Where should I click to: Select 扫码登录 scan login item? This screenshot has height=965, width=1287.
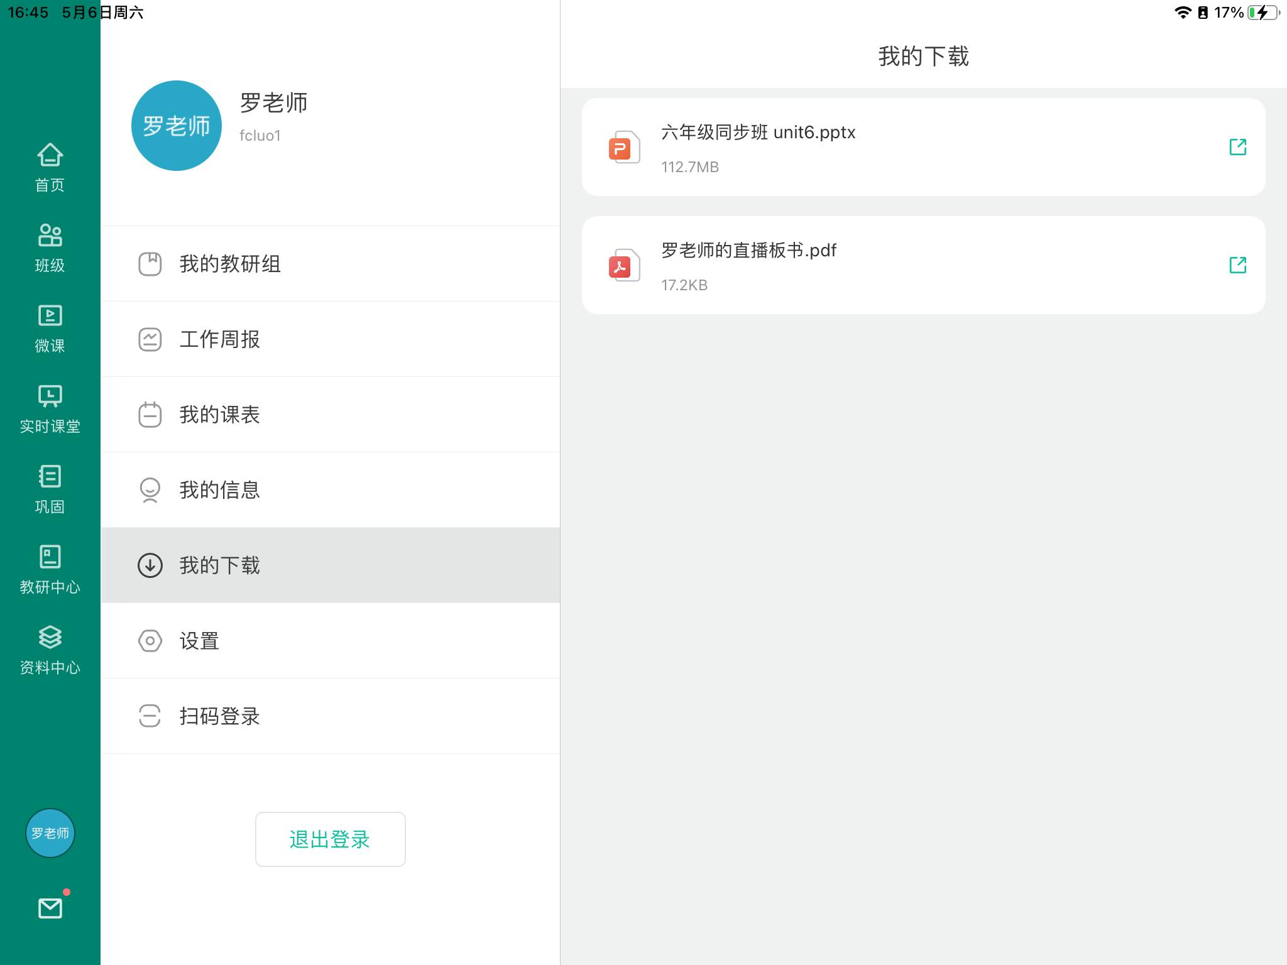(x=331, y=716)
